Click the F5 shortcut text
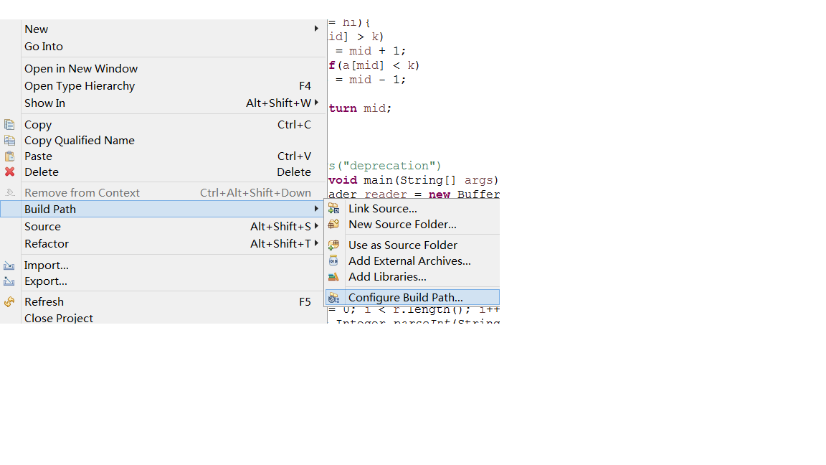The height and width of the screenshot is (465, 826). pyautogui.click(x=305, y=302)
